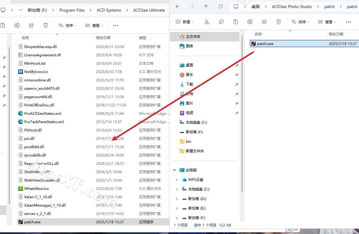This screenshot has width=359, height=234.
Task: Click the monitor icon in patch window address bar
Action: [236, 7]
